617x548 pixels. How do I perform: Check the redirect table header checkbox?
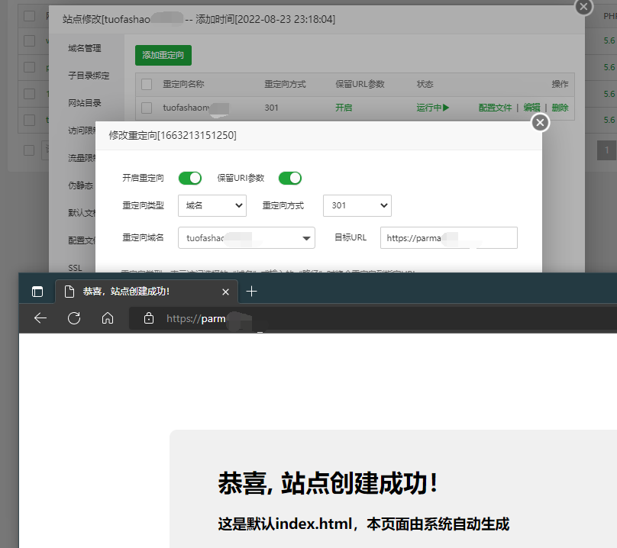(x=147, y=84)
